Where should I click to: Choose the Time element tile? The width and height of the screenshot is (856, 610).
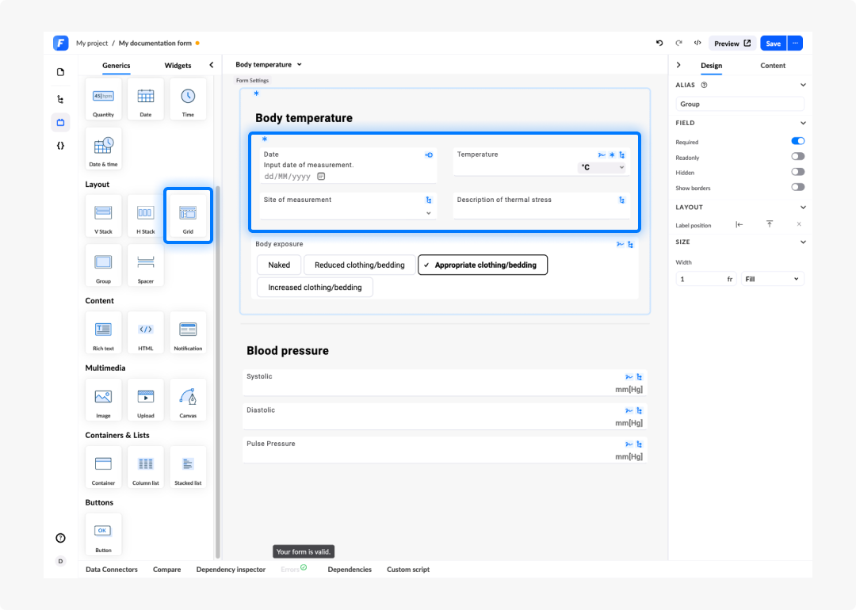coord(188,99)
